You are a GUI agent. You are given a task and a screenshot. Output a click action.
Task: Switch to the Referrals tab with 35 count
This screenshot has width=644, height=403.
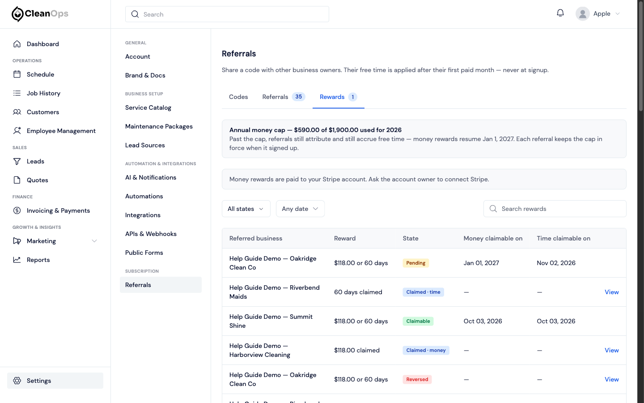tap(284, 97)
